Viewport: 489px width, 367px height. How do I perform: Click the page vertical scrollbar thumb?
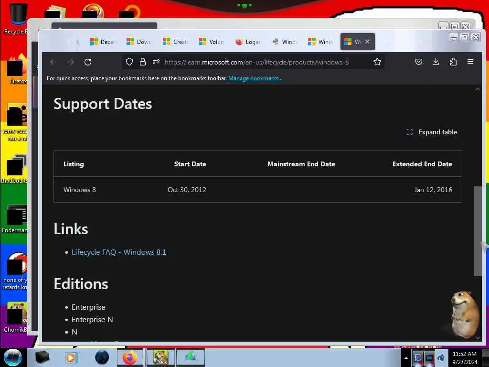click(x=478, y=231)
